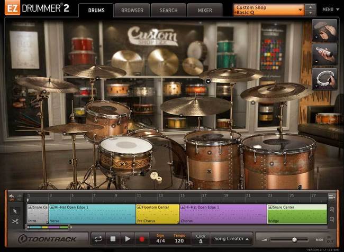This screenshot has height=252, width=344.
Task: Expand the Snare Center Bridge block arrow
Action: pyautogui.click(x=270, y=207)
